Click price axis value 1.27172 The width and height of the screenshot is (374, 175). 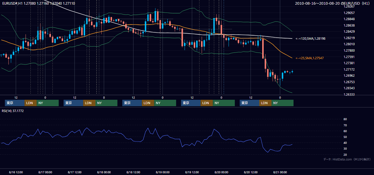[349, 69]
